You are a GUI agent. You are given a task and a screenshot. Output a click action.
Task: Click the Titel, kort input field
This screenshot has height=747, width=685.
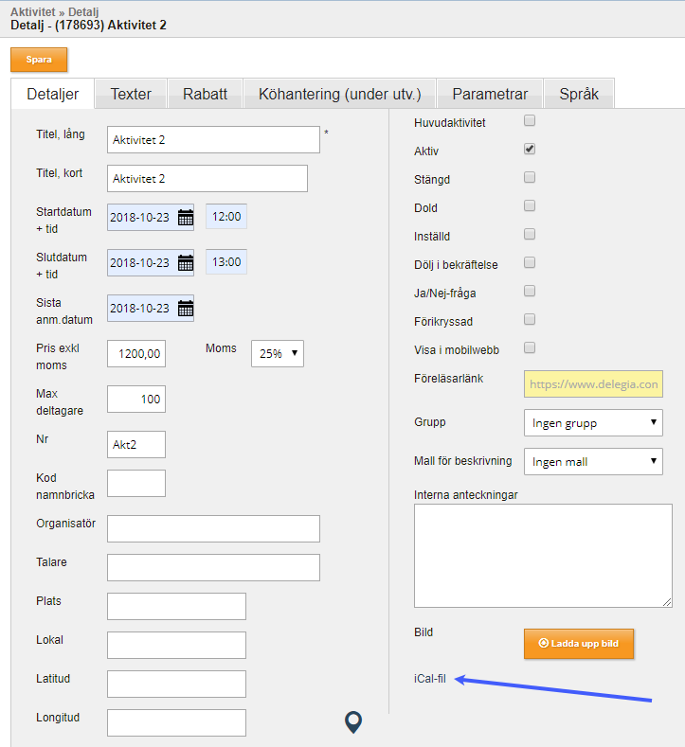pyautogui.click(x=207, y=179)
